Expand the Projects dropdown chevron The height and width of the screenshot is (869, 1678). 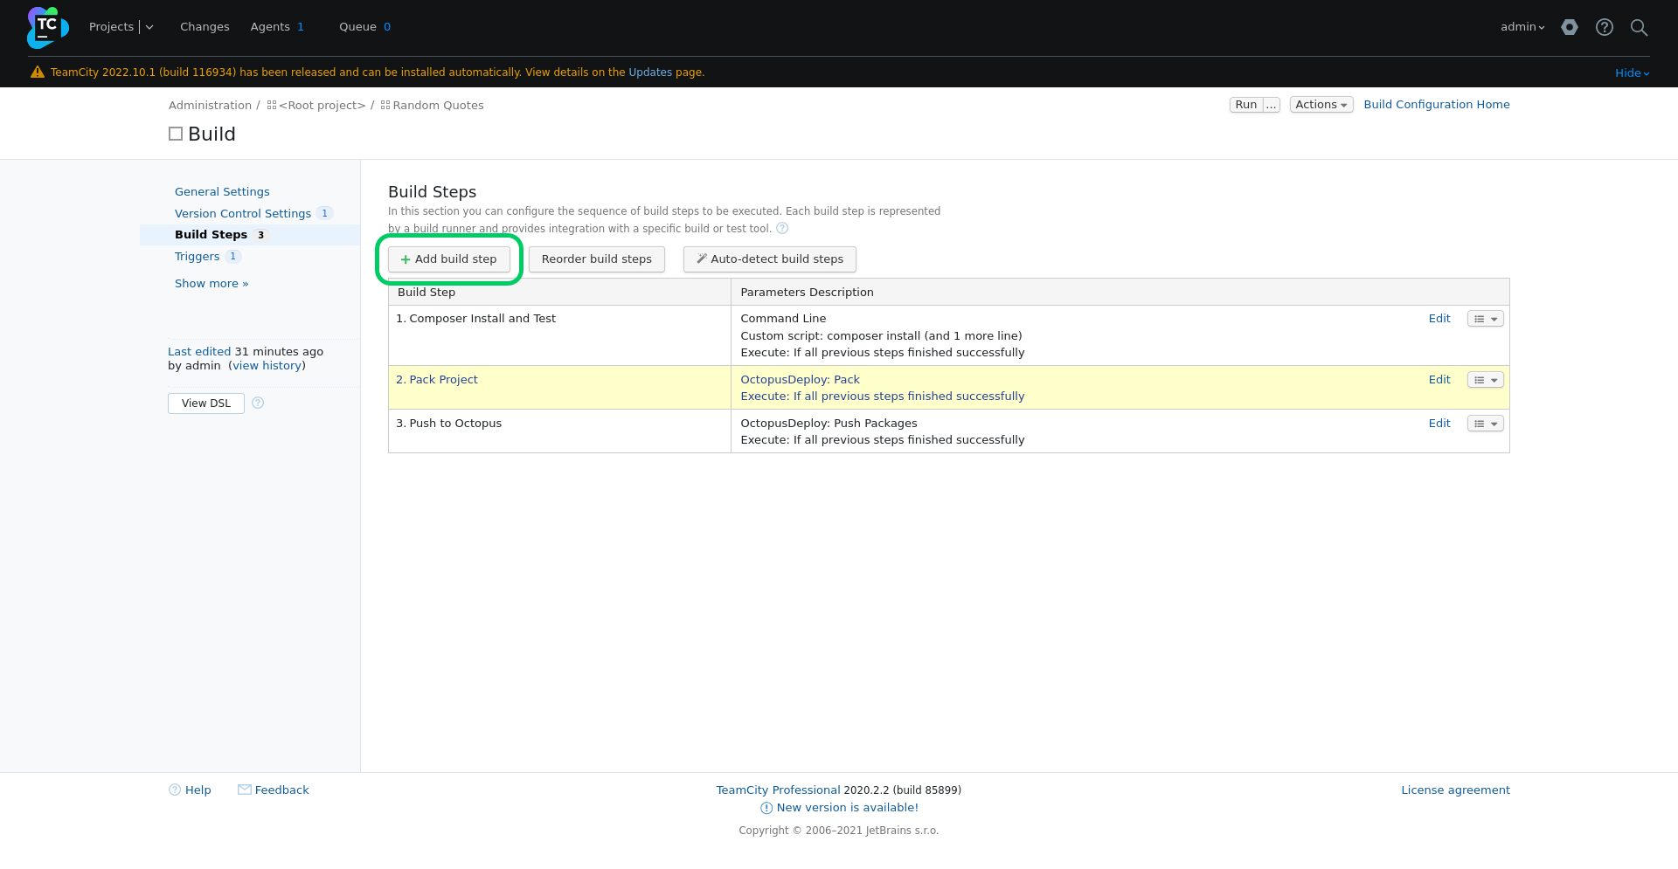[149, 27]
